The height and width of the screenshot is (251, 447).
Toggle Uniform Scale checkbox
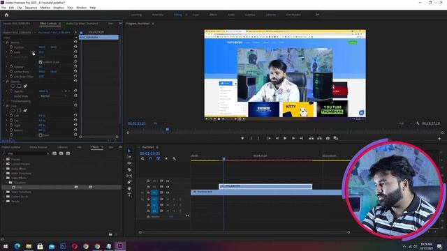point(41,62)
